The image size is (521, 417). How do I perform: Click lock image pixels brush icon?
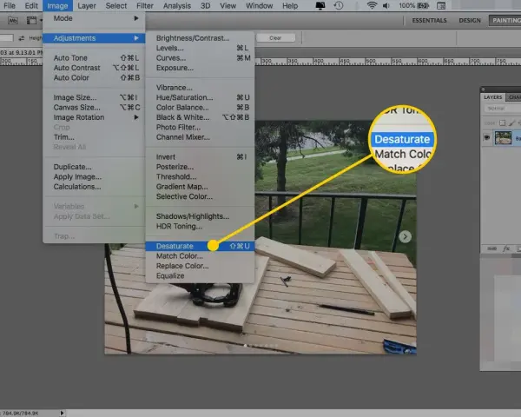(x=511, y=123)
